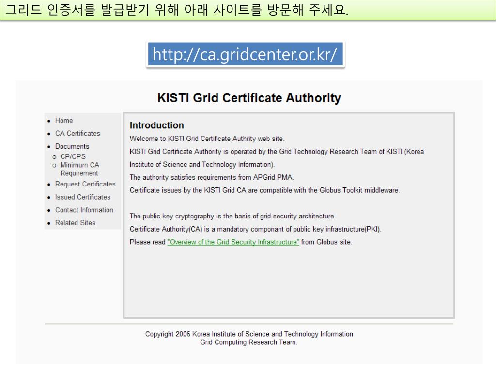Screen dimensions: 496x372
Task: Open Minimum CA Requirement document
Action: point(80,169)
